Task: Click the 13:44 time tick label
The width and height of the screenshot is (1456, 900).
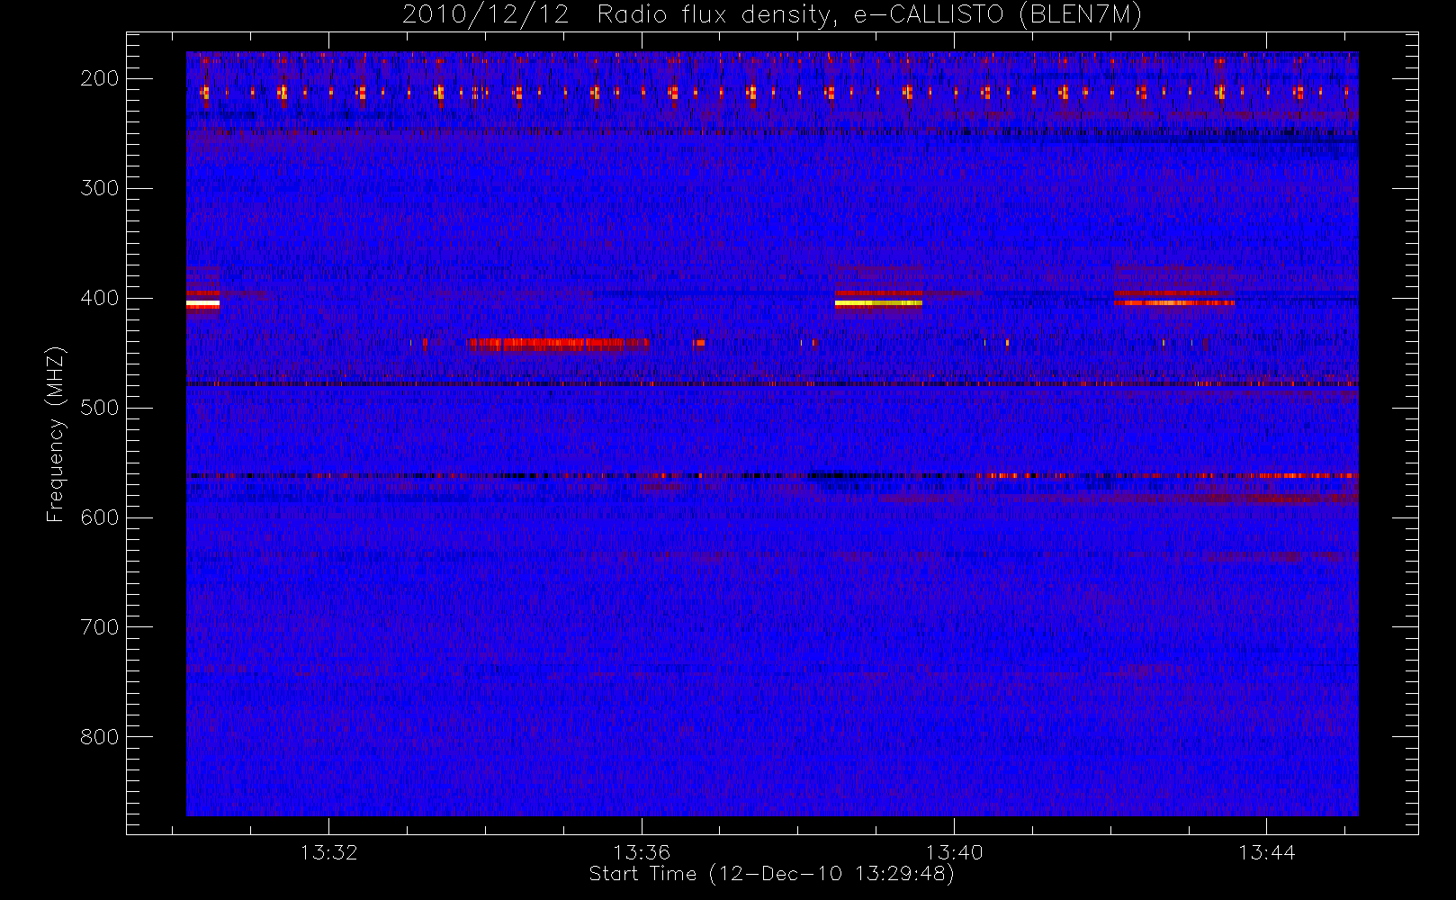Action: tap(1267, 852)
